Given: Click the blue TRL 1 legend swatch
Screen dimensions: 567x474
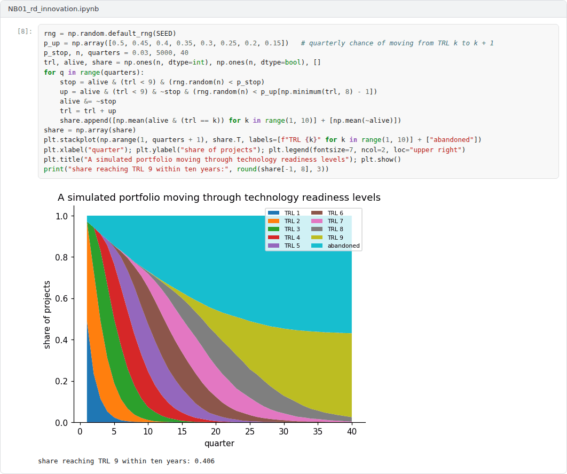Looking at the screenshot, I should tap(273, 213).
